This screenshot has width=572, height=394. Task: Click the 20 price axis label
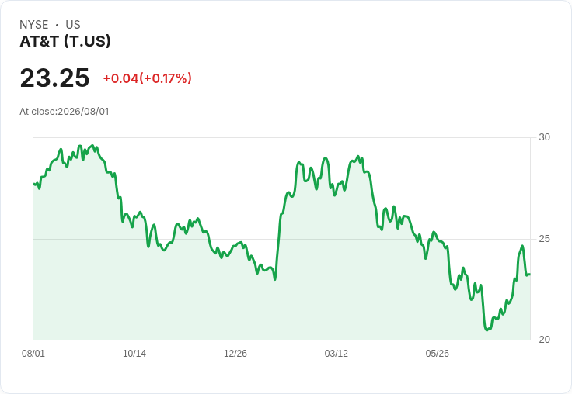tap(544, 340)
